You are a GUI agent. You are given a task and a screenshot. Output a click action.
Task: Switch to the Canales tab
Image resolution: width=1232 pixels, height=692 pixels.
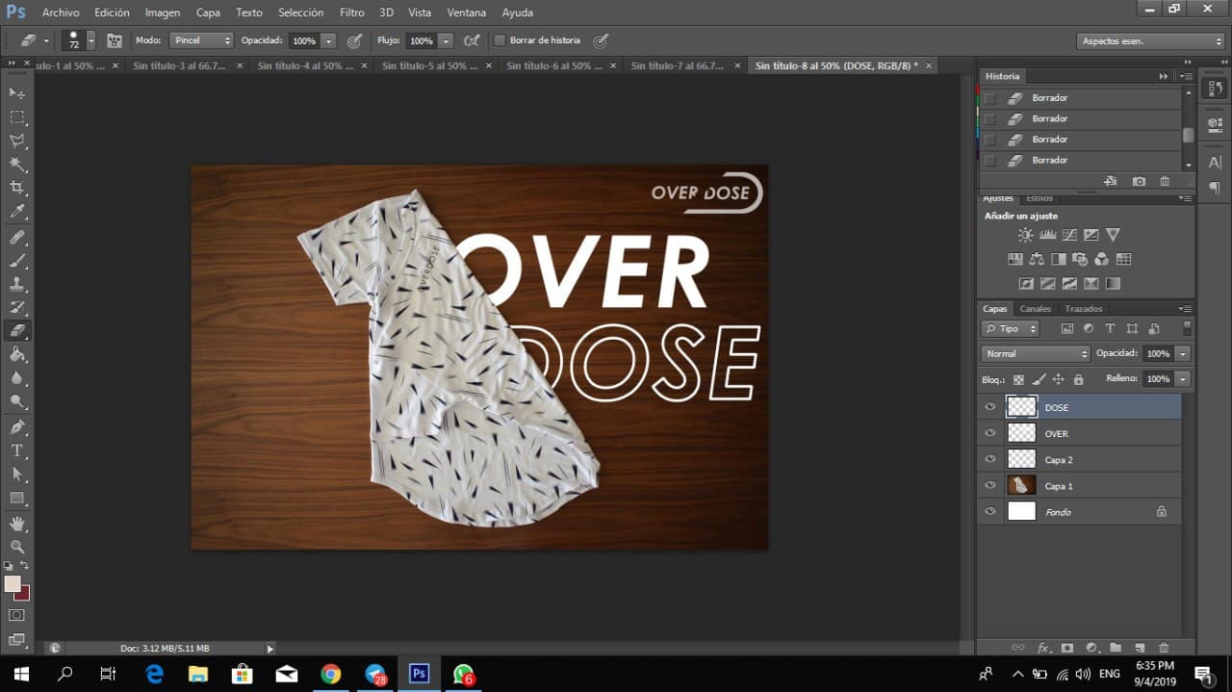[1035, 309]
